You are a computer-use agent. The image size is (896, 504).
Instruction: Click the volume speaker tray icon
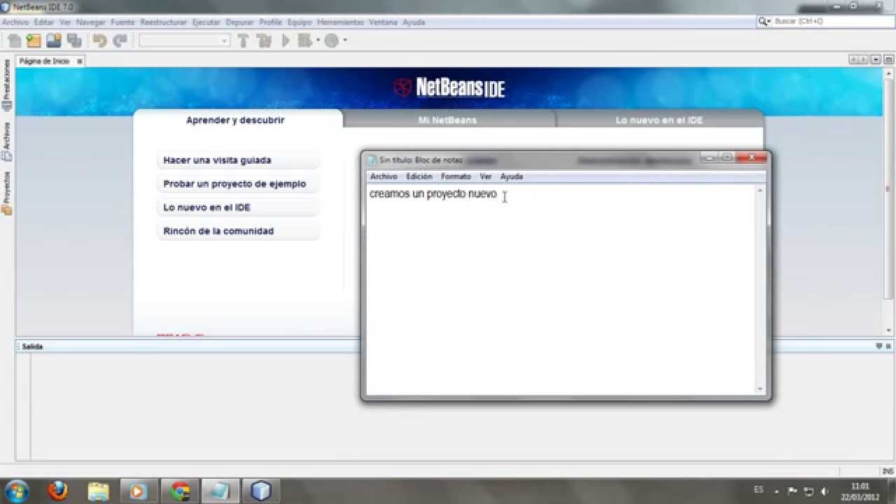(824, 491)
